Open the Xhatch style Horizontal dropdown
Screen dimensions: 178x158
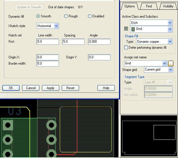[x=56, y=26]
